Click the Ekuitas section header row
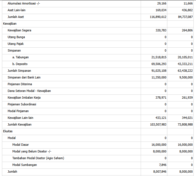This screenshot has width=196, height=176. tap(8, 131)
